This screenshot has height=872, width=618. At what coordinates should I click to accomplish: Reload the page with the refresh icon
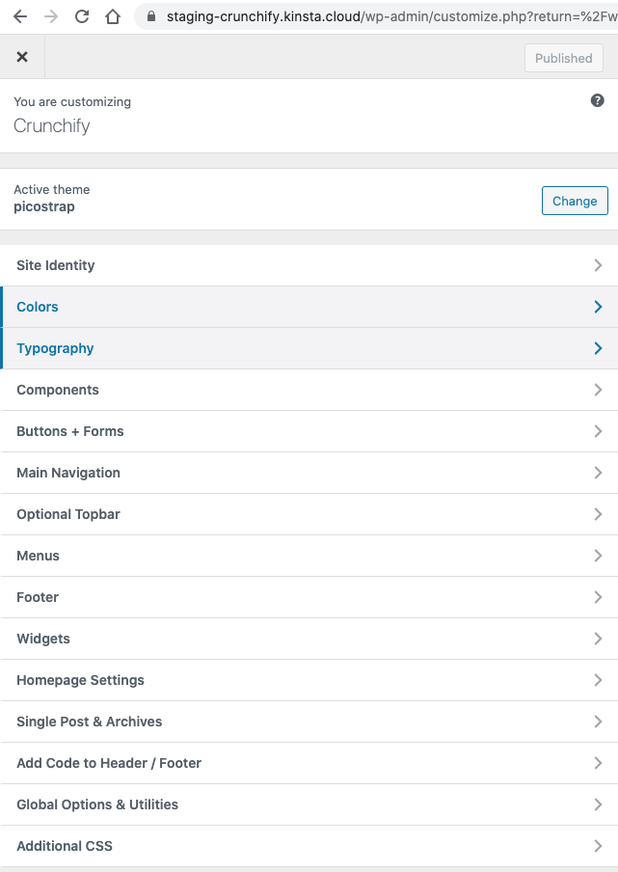82,16
